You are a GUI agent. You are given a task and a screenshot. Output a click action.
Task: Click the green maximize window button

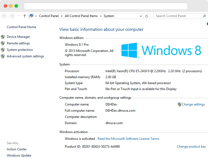16,6
